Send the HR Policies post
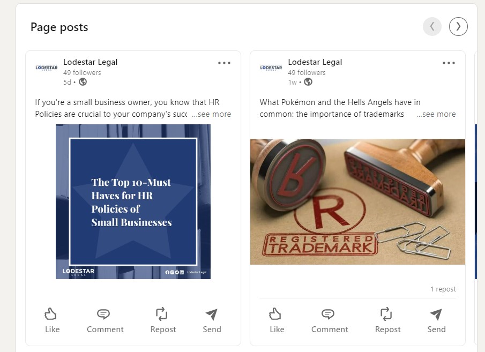 (x=212, y=320)
